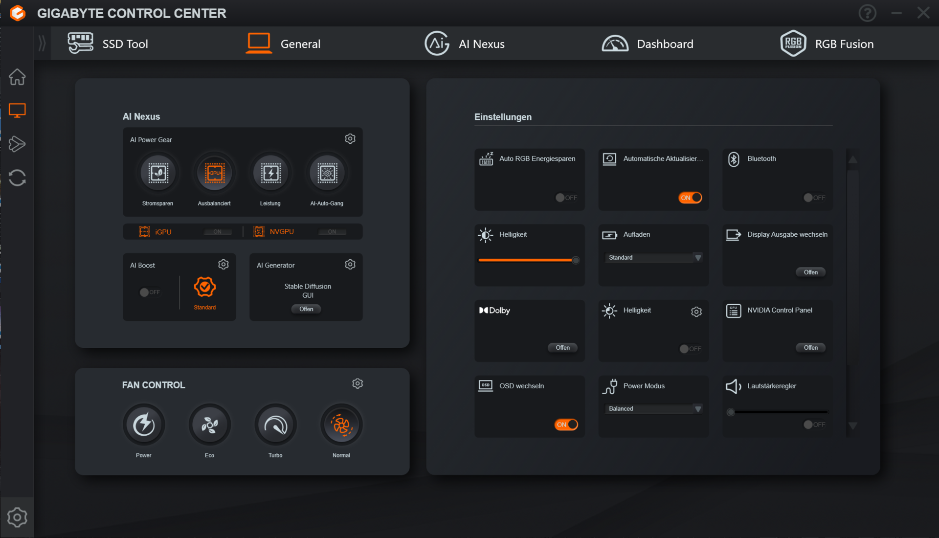Open Aufladen Standard dropdown
The width and height of the screenshot is (939, 538).
pyautogui.click(x=653, y=258)
